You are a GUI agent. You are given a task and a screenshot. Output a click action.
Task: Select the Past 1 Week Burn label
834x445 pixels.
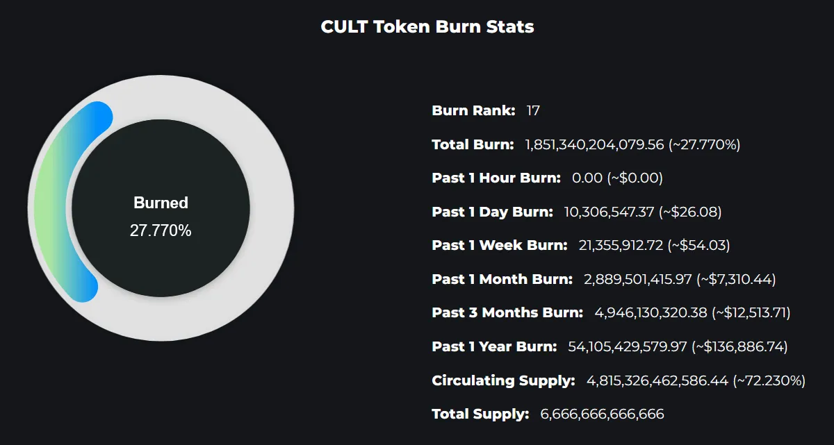click(x=500, y=245)
